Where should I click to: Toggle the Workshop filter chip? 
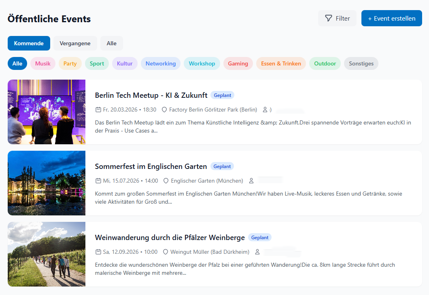click(202, 63)
